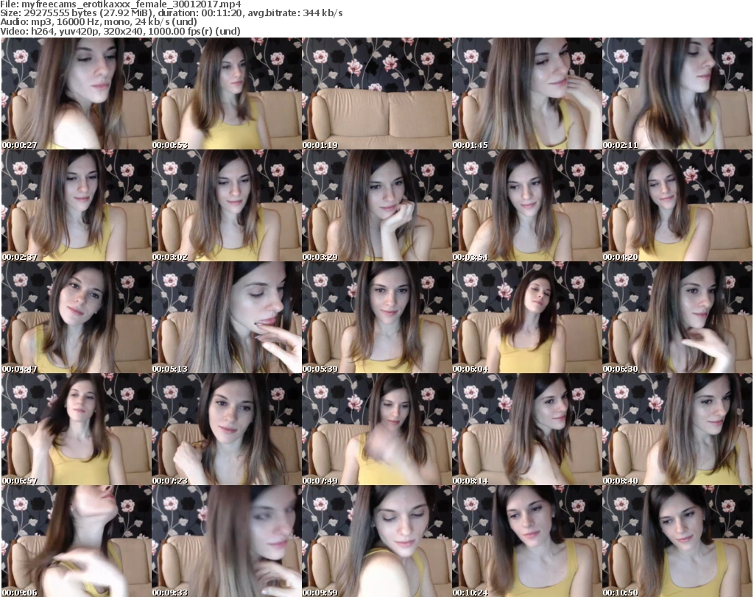This screenshot has height=597, width=754.
Task: Select the thumbnail stamped 00:06:04
Action: coord(527,317)
